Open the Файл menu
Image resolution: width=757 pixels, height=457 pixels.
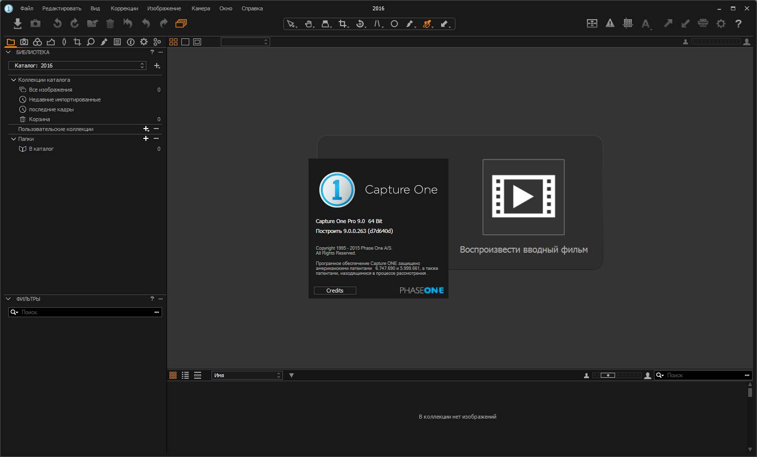point(27,8)
